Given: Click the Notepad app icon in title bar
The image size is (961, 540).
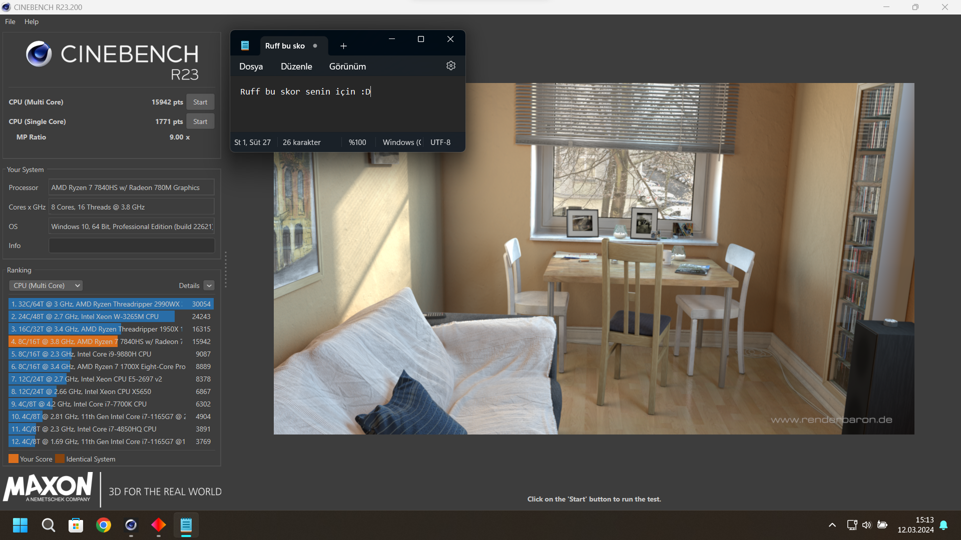Looking at the screenshot, I should click(245, 45).
